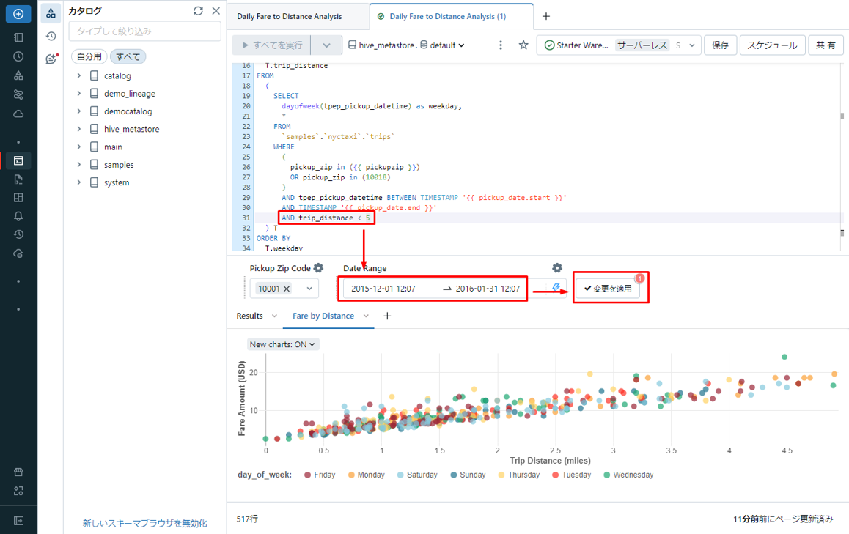The width and height of the screenshot is (849, 534).
Task: Toggle New charts: ON switch
Action: click(282, 344)
